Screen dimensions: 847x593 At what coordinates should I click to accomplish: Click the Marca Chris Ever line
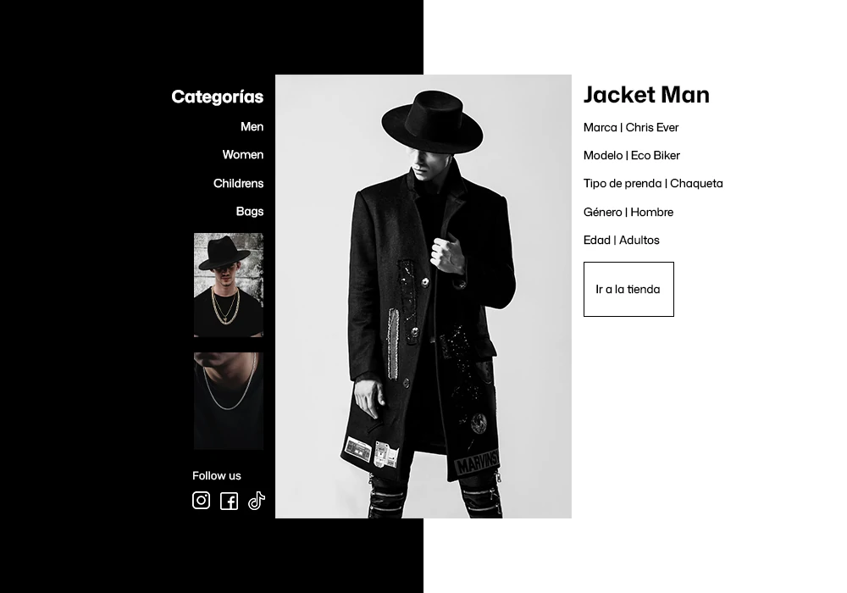[x=631, y=127]
